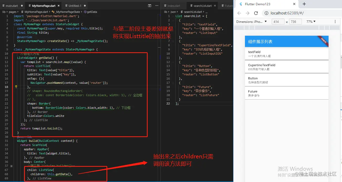The width and height of the screenshot is (342, 182).
Task: Select the searchList.dart tab
Action: click(202, 6)
